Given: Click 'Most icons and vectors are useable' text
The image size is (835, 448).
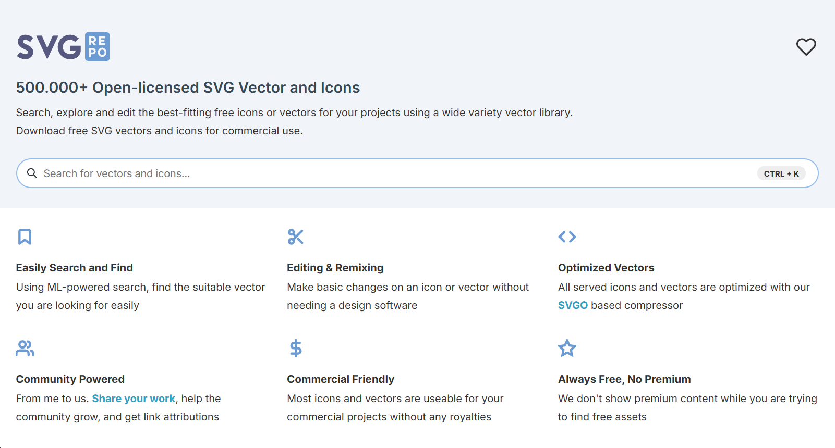Looking at the screenshot, I should [395, 407].
